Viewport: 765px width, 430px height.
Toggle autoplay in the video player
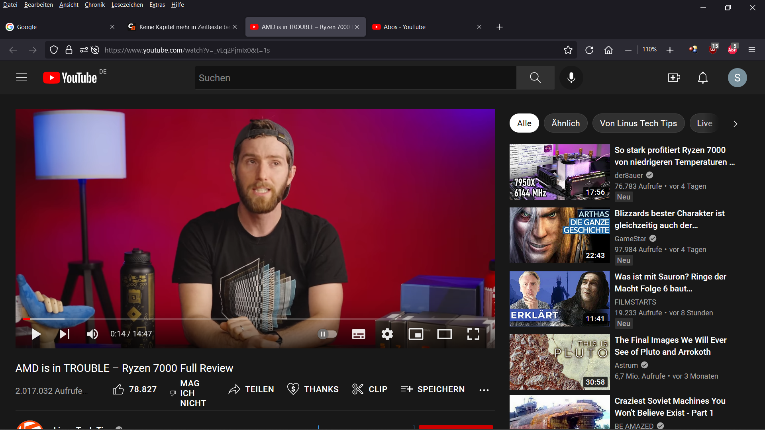pyautogui.click(x=327, y=334)
